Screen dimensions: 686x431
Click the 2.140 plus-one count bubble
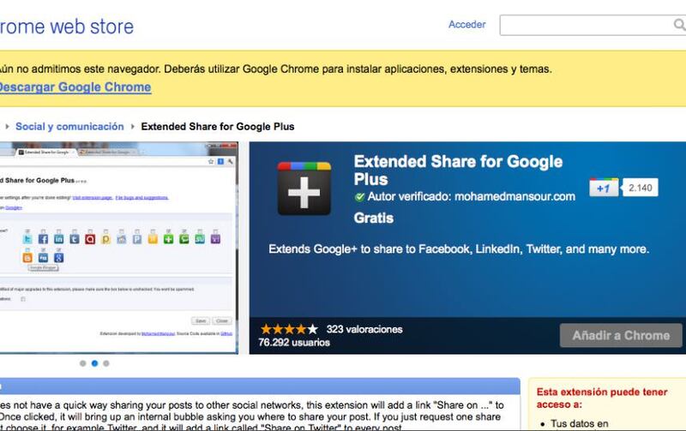click(640, 188)
